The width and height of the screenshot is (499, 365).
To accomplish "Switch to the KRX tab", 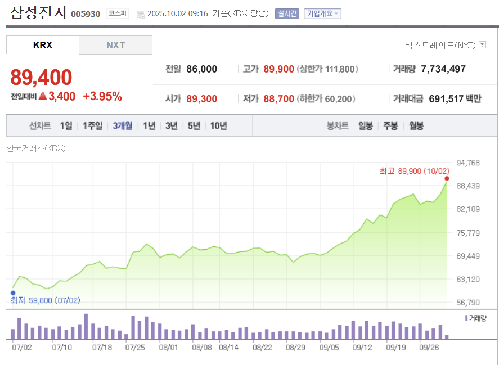I will pos(43,45).
